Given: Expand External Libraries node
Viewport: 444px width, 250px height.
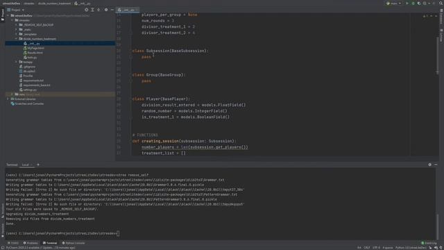Looking at the screenshot, I should (8, 99).
